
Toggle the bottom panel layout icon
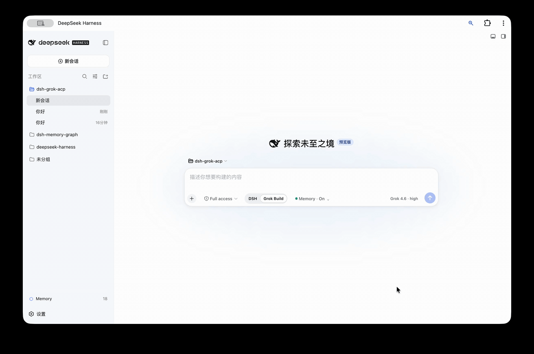click(x=493, y=36)
